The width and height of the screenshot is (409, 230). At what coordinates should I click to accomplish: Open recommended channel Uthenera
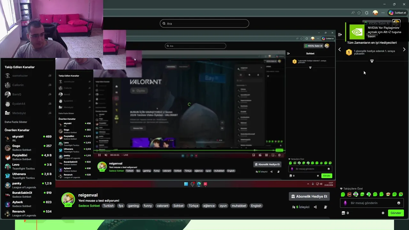pyautogui.click(x=28, y=176)
